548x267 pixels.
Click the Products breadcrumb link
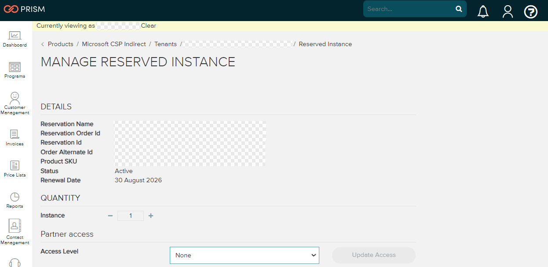(x=60, y=44)
